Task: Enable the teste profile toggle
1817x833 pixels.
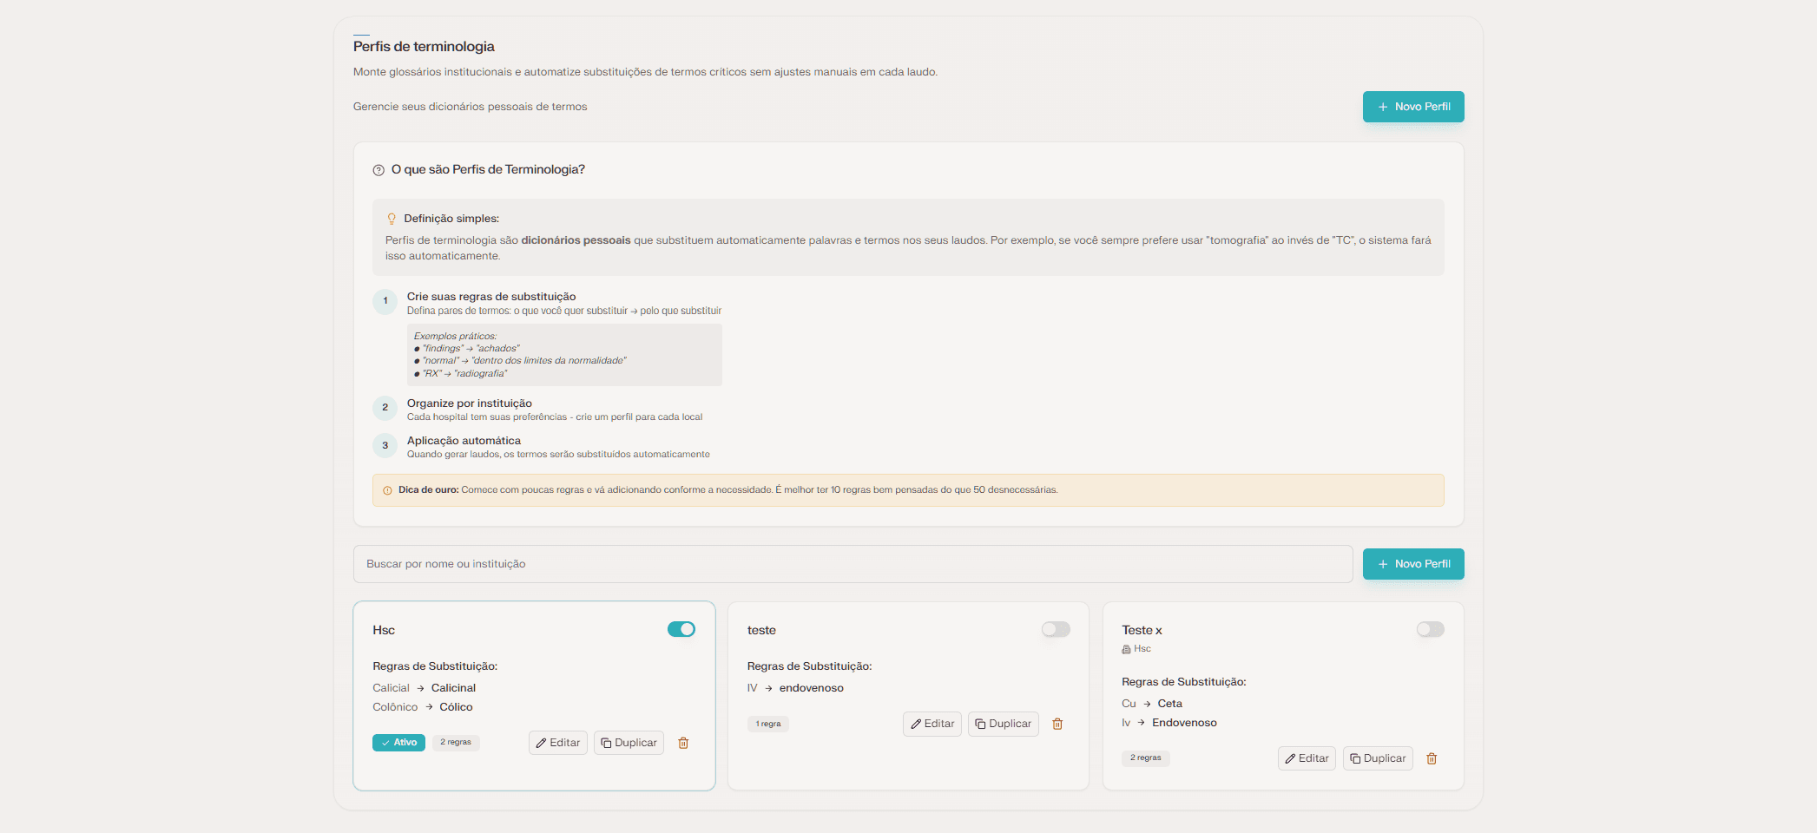Action: coord(1056,629)
